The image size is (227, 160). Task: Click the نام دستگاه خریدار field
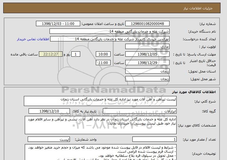(109, 31)
